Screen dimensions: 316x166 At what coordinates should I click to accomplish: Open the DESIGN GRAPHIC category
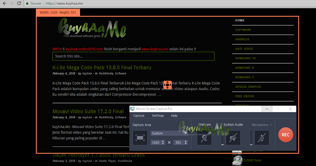(248, 87)
